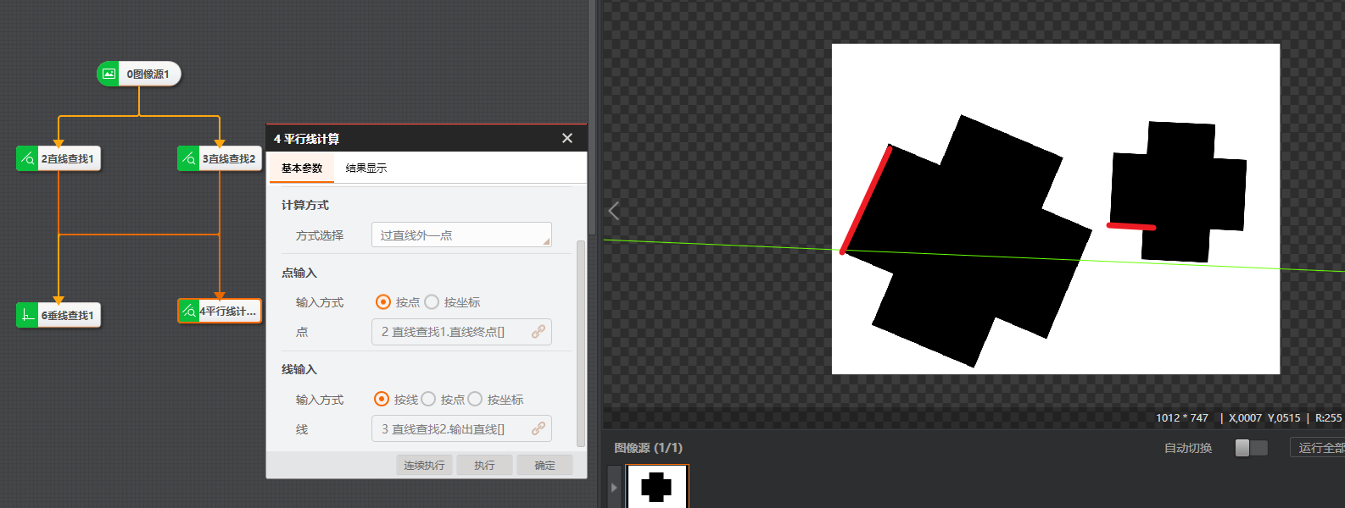The height and width of the screenshot is (508, 1345).
Task: Switch to 结果显示 tab
Action: point(366,168)
